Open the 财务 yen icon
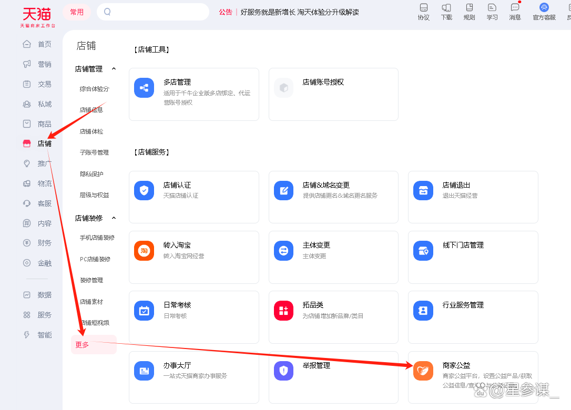This screenshot has height=410, width=571. pyautogui.click(x=27, y=243)
